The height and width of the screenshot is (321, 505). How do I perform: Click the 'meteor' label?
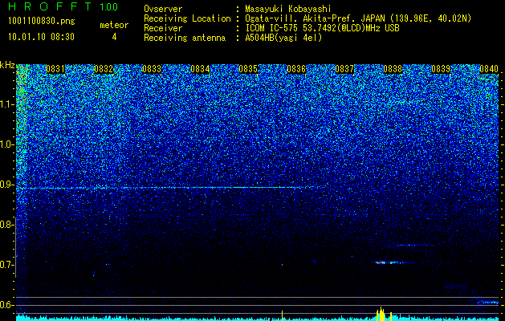tap(114, 25)
